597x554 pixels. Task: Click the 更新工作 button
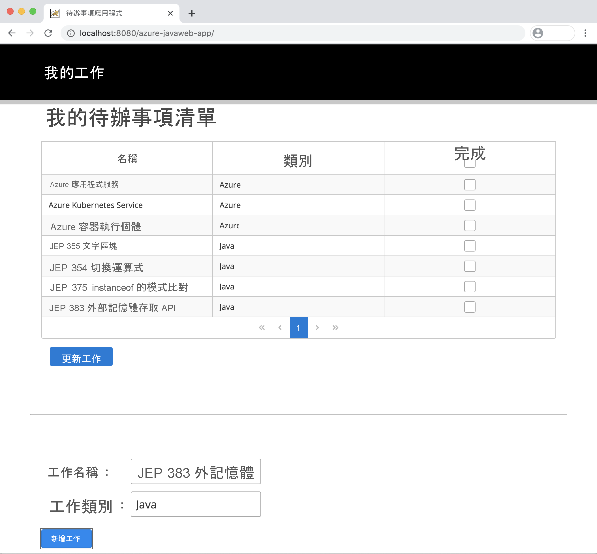point(81,357)
